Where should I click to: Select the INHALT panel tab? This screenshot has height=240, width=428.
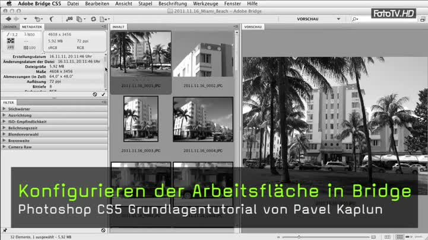(x=118, y=27)
